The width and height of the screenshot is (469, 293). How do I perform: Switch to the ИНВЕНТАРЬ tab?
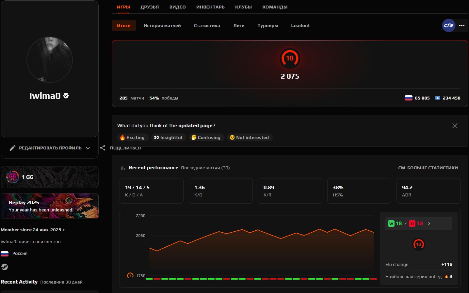[x=210, y=7]
